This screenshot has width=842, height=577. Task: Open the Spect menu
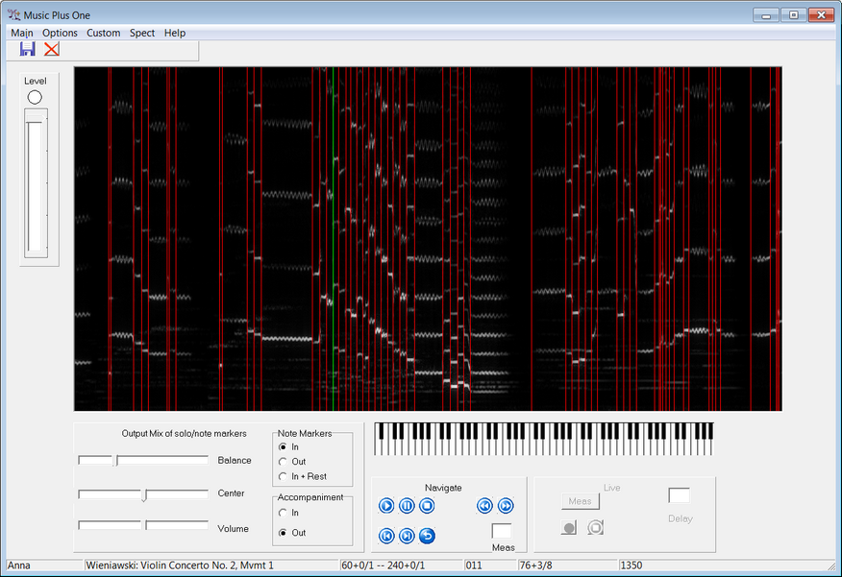pos(142,33)
